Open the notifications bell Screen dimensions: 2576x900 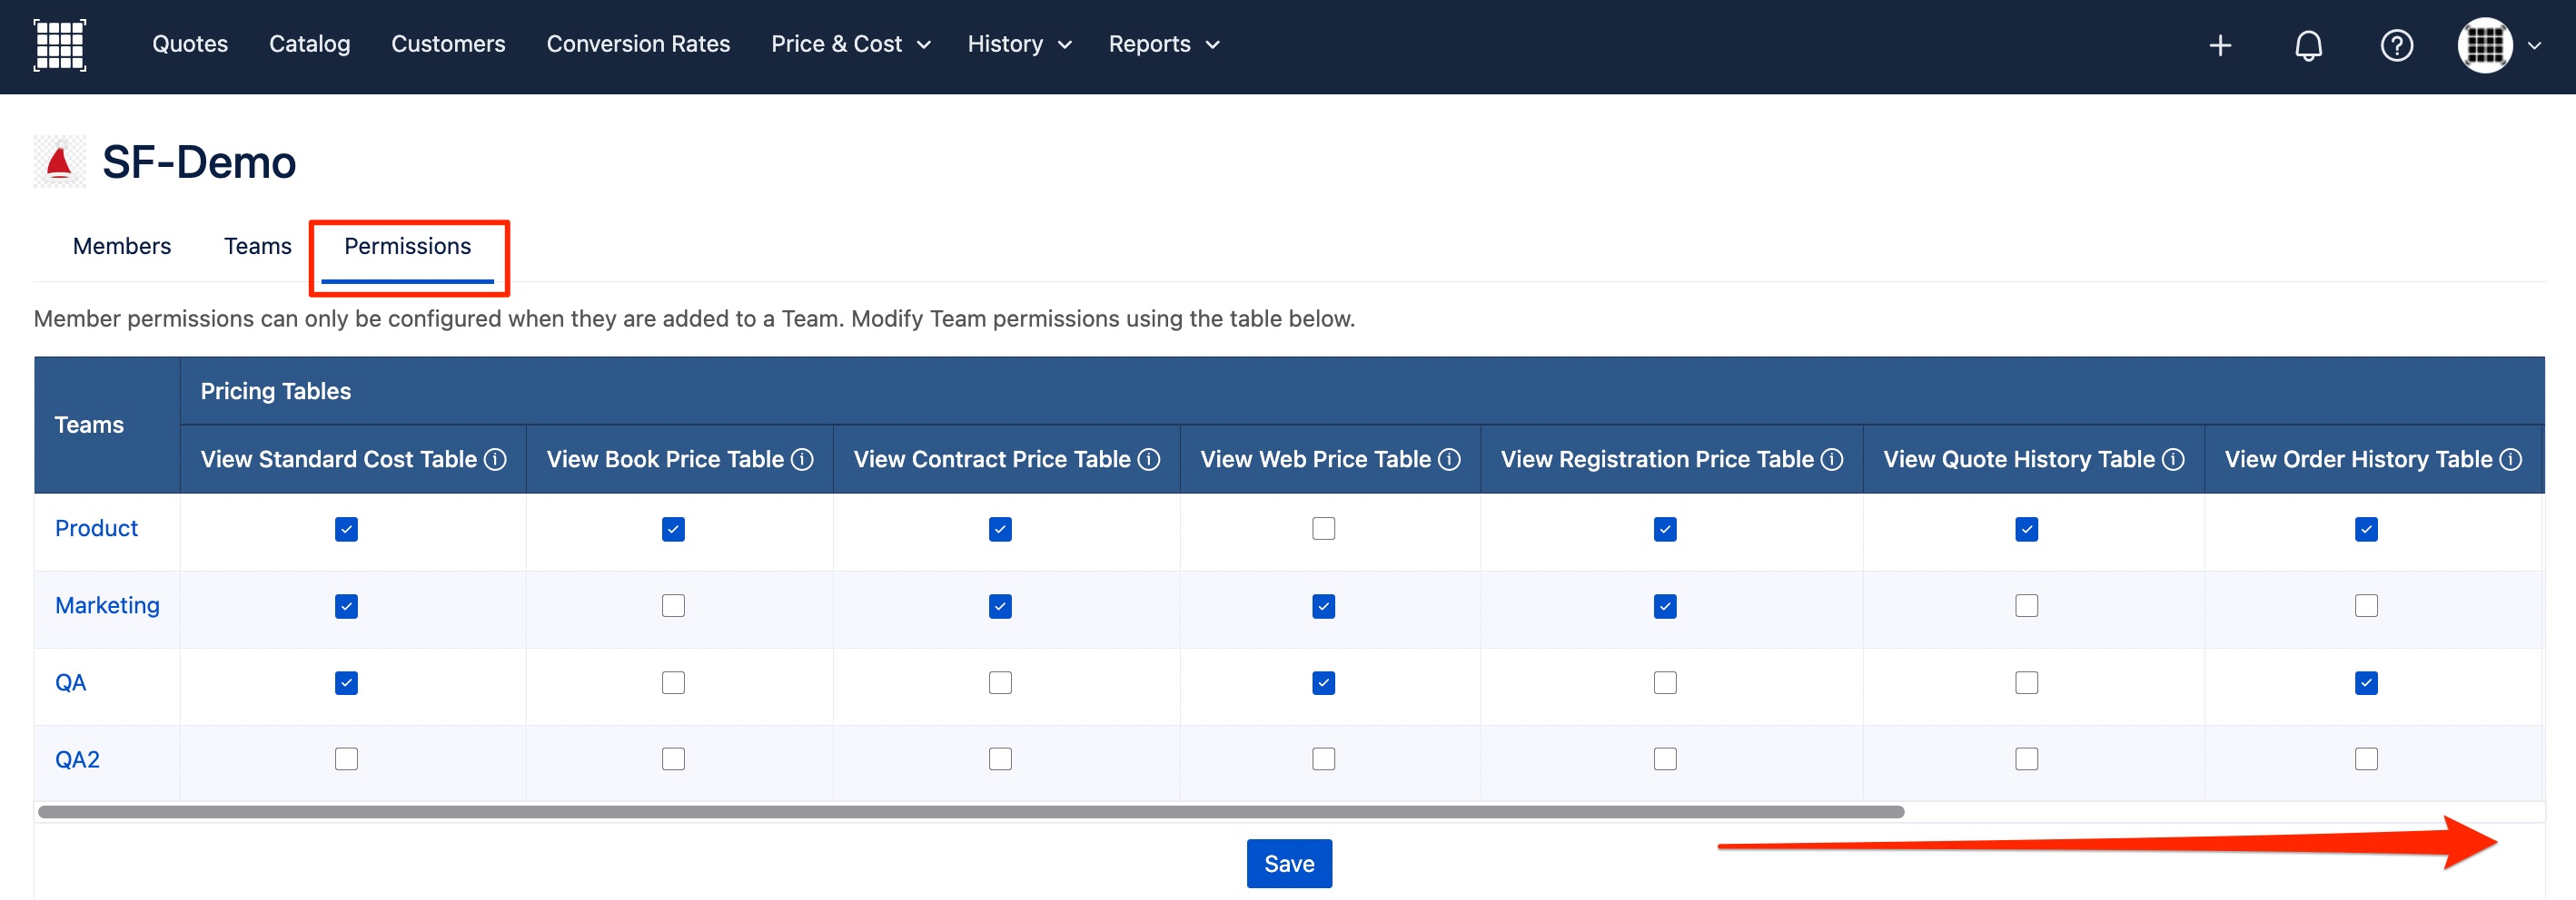2308,45
